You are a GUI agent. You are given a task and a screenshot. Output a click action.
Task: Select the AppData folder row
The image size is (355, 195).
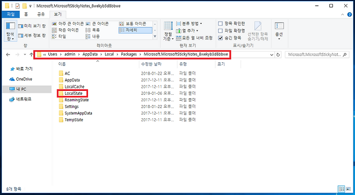pyautogui.click(x=127, y=80)
